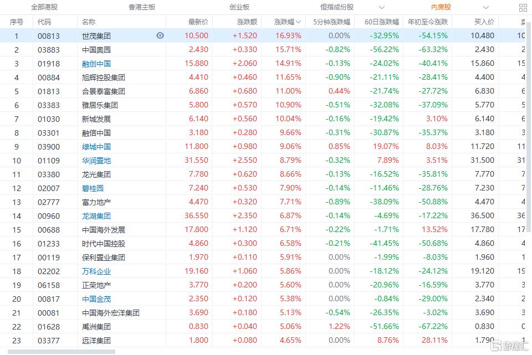Sort by the 5分钟涨跌幅 column header
Viewport: 532px width, 355px height.
331,22
